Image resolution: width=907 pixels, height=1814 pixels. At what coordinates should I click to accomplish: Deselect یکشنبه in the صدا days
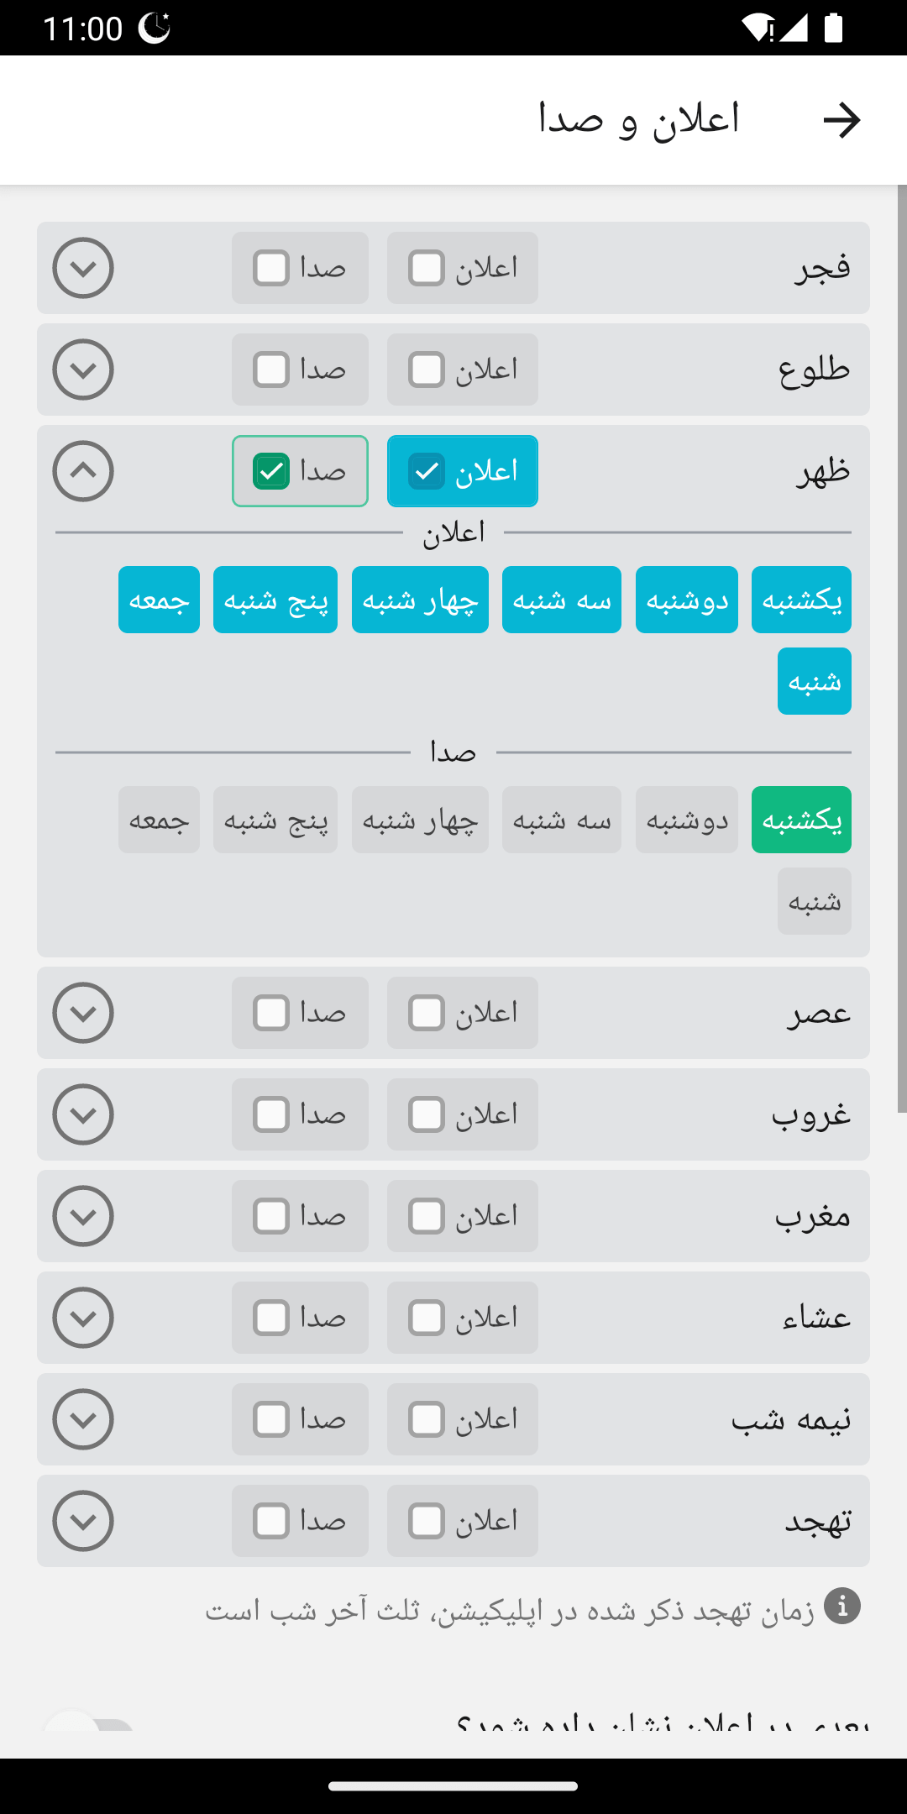[x=801, y=820]
